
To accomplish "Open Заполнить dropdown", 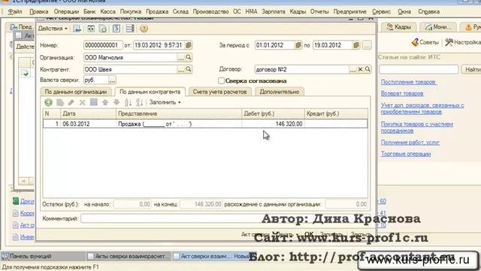I will 165,102.
